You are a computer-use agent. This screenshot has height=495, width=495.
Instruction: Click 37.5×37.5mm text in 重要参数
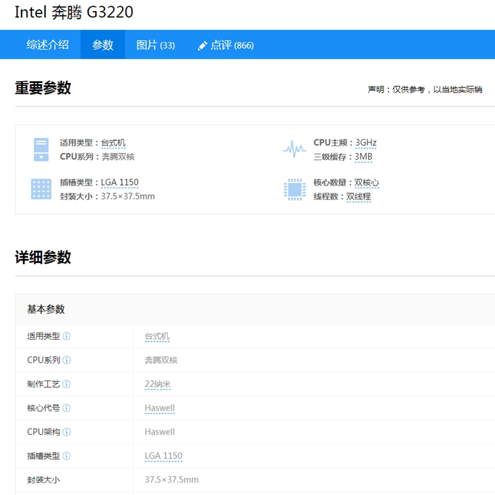point(128,196)
